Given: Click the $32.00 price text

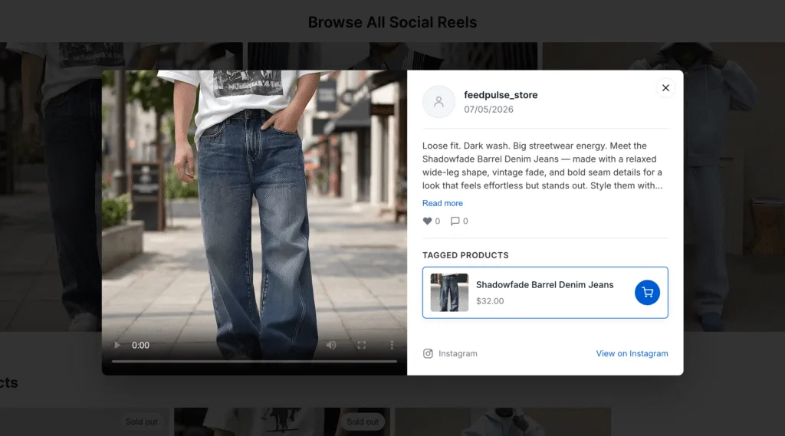Looking at the screenshot, I should [x=490, y=301].
